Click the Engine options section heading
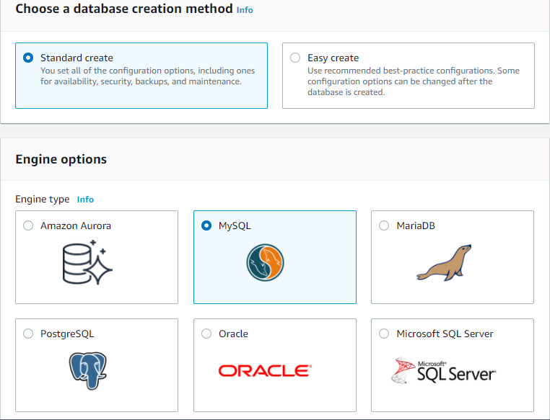The width and height of the screenshot is (550, 420). tap(61, 159)
